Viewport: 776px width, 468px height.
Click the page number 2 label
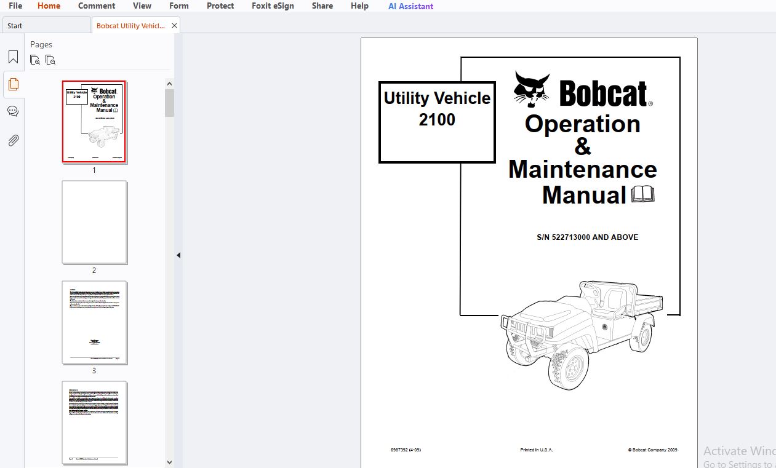(x=94, y=271)
